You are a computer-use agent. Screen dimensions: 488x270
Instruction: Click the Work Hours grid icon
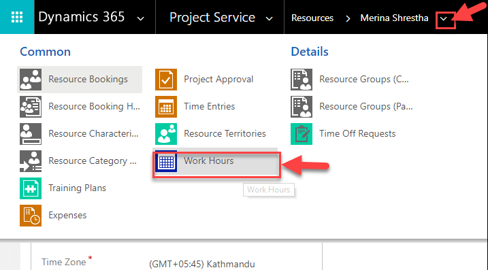coord(166,161)
